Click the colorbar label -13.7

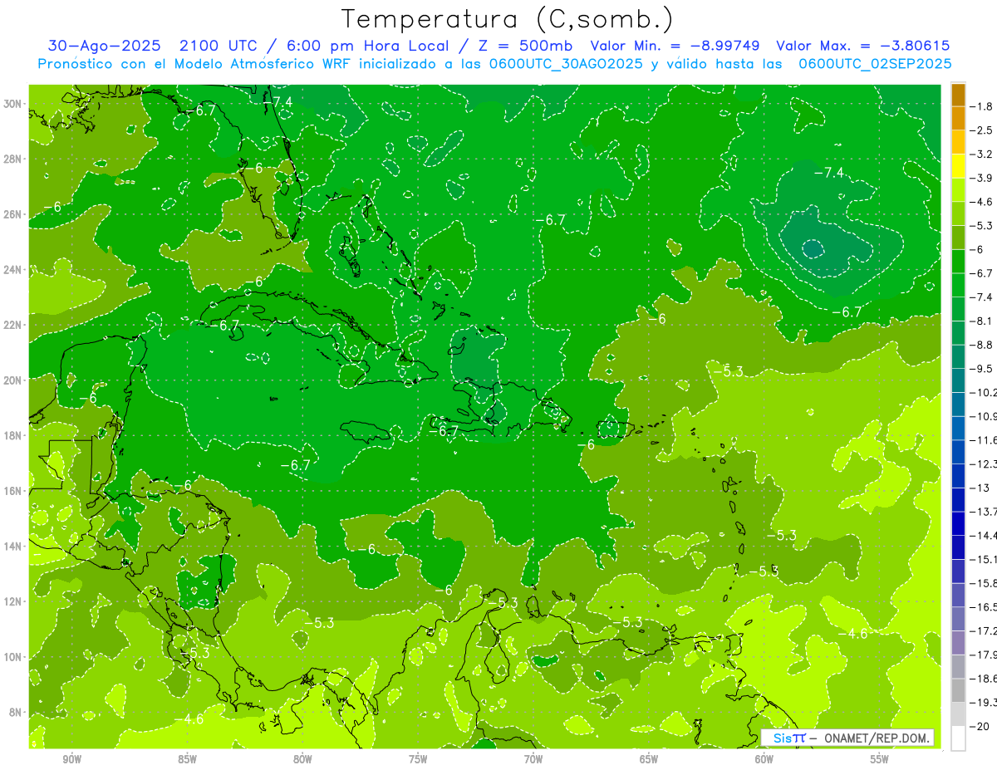pyautogui.click(x=984, y=512)
